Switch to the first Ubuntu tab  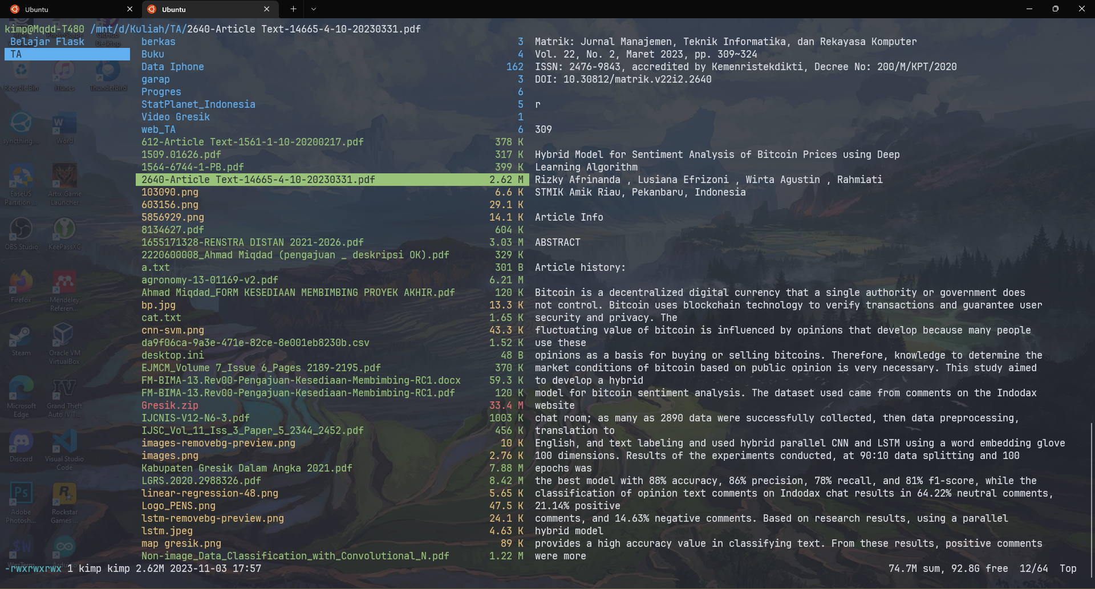[68, 9]
